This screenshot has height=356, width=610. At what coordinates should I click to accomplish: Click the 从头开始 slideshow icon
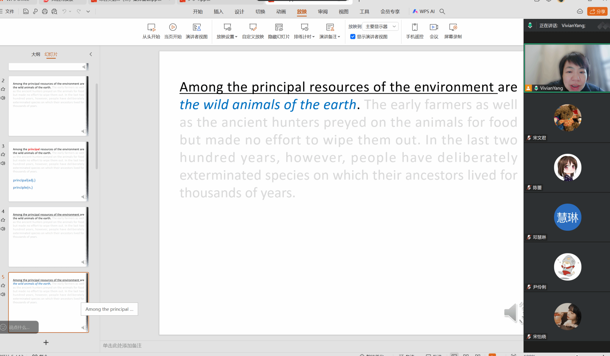[151, 28]
